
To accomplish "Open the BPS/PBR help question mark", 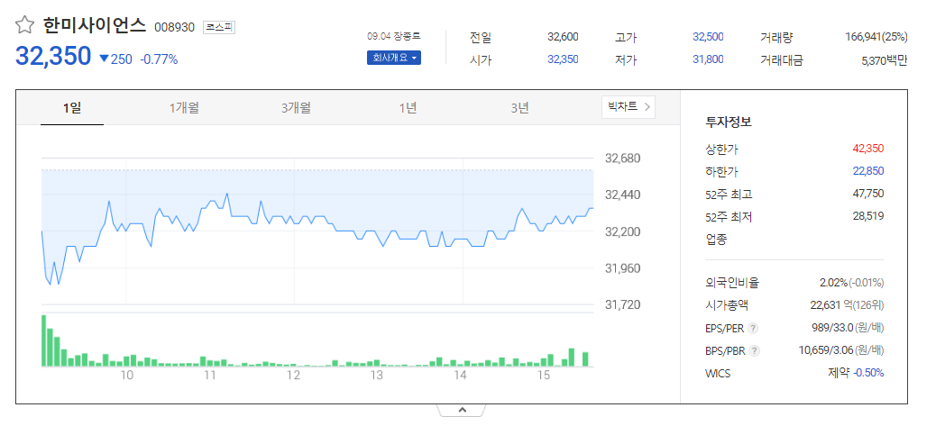I will tap(755, 351).
